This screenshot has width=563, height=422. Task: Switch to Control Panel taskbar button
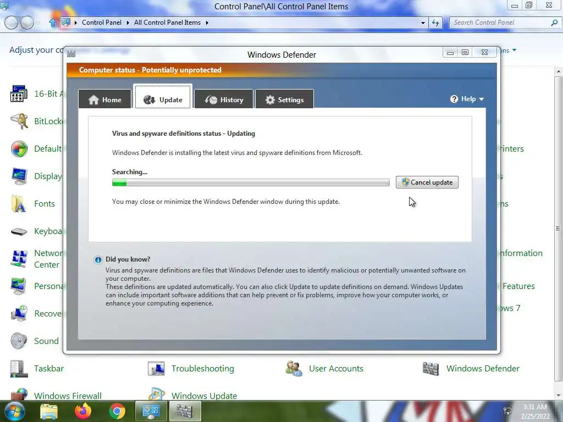[151, 411]
